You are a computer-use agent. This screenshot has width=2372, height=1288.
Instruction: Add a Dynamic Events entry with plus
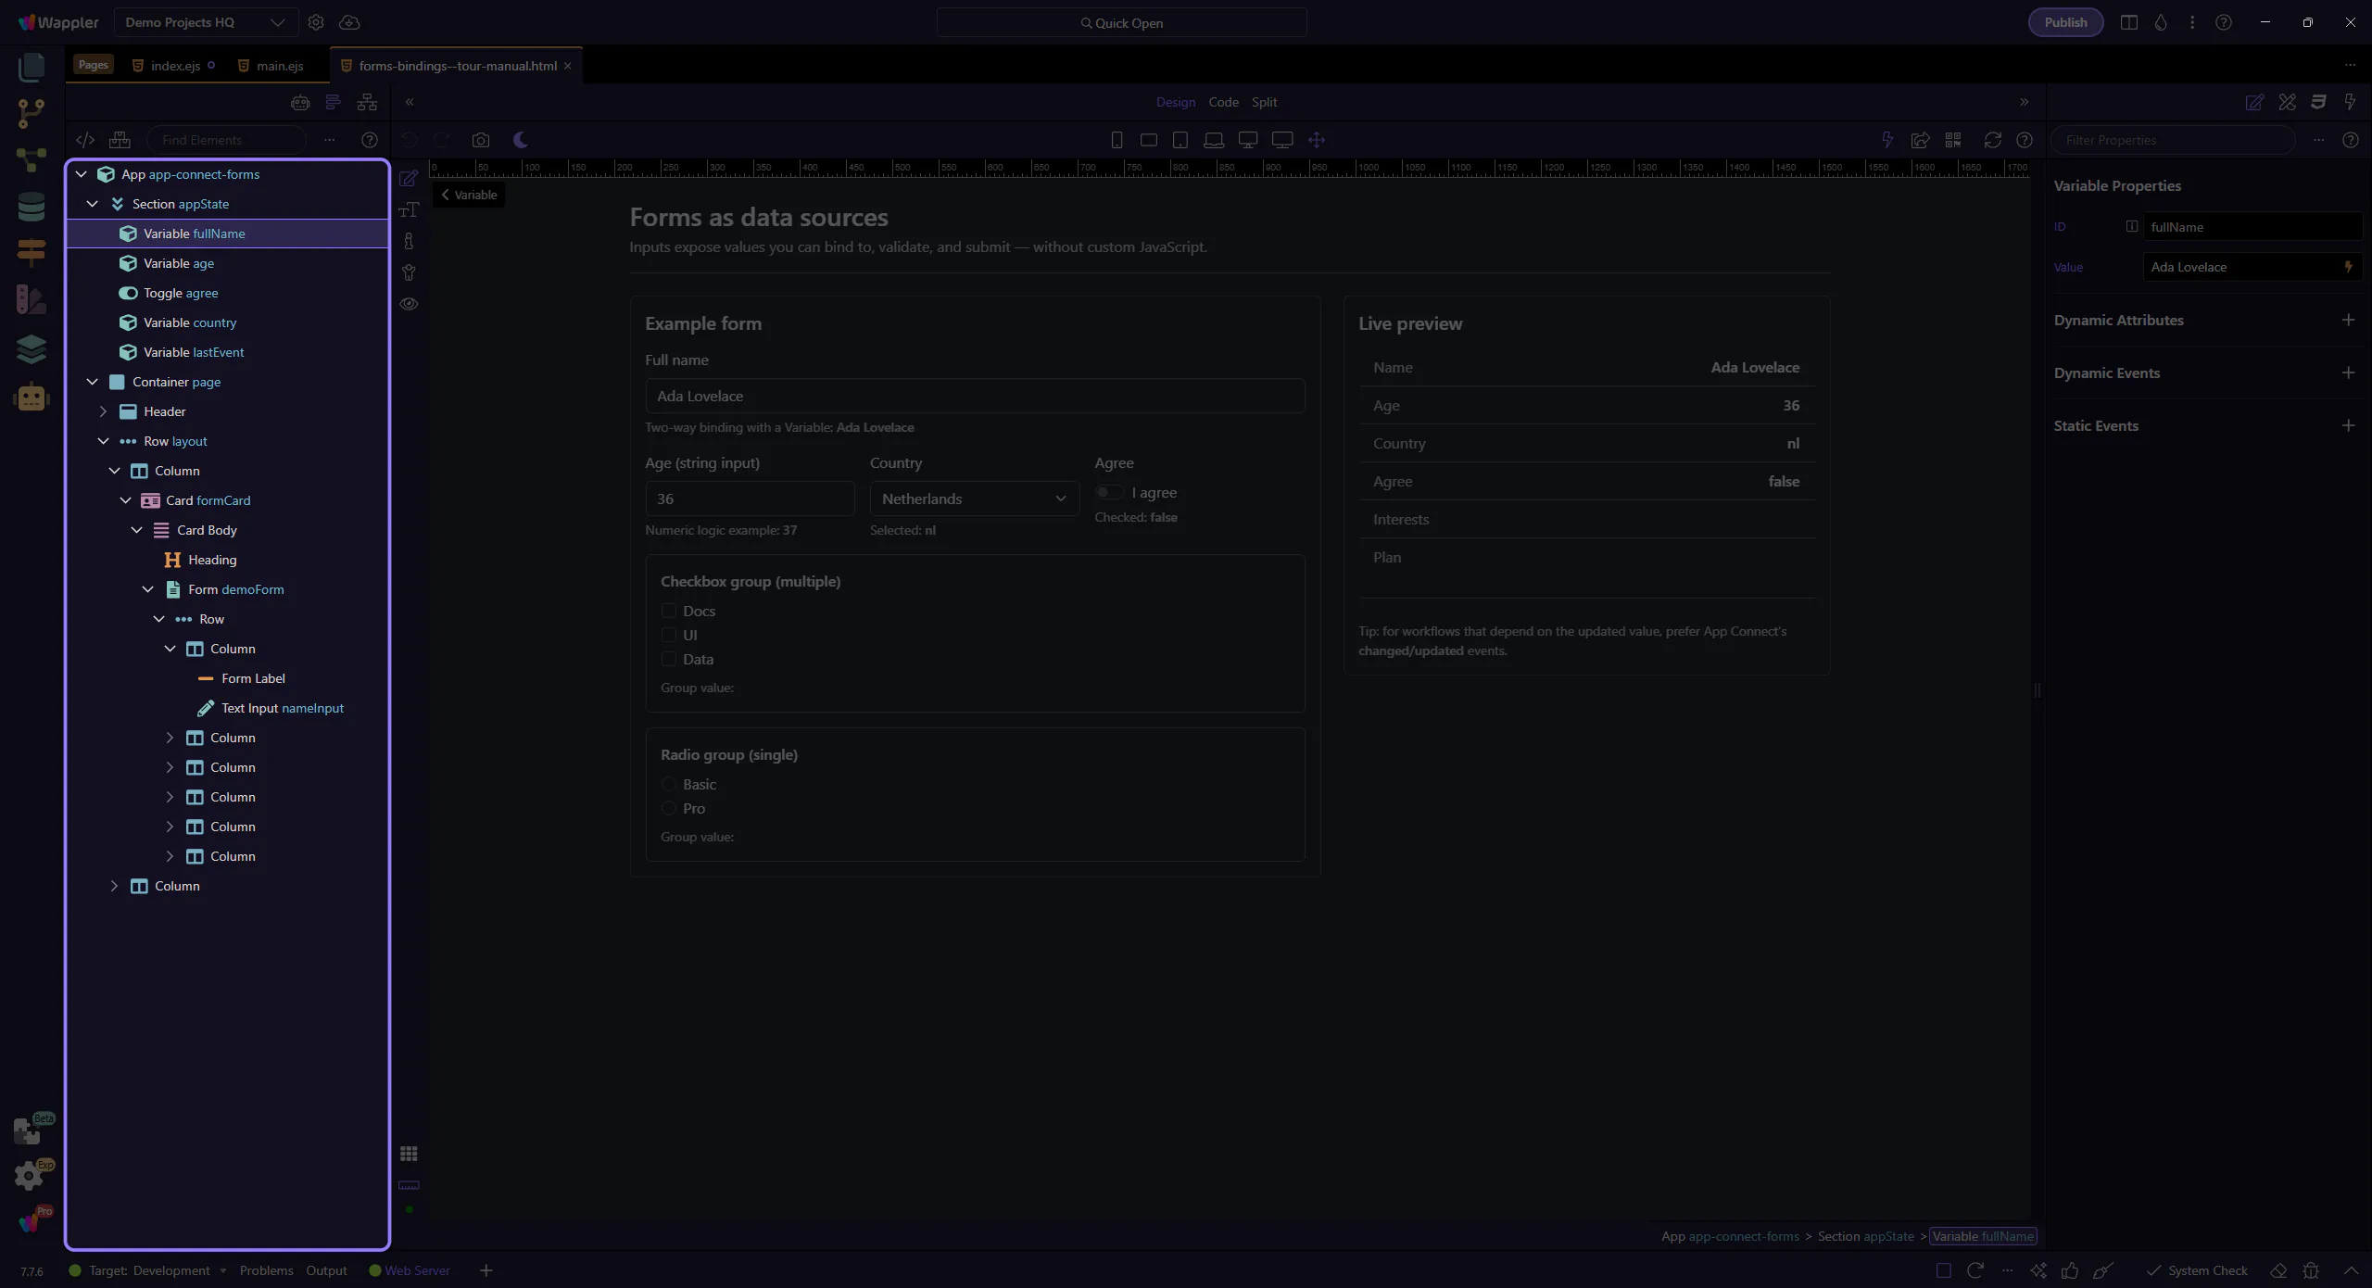[x=2348, y=373]
